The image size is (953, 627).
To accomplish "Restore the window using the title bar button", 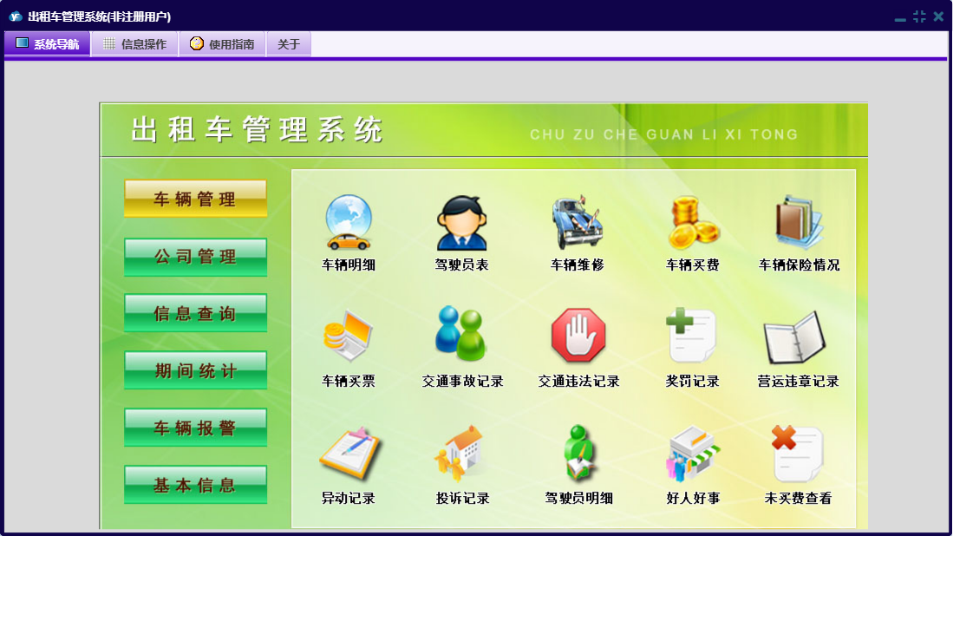I will click(919, 17).
